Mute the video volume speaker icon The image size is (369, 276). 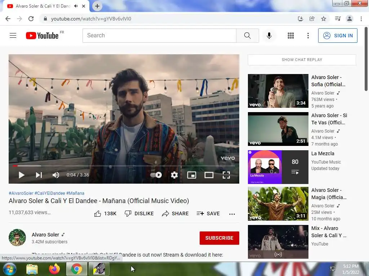pyautogui.click(x=56, y=175)
